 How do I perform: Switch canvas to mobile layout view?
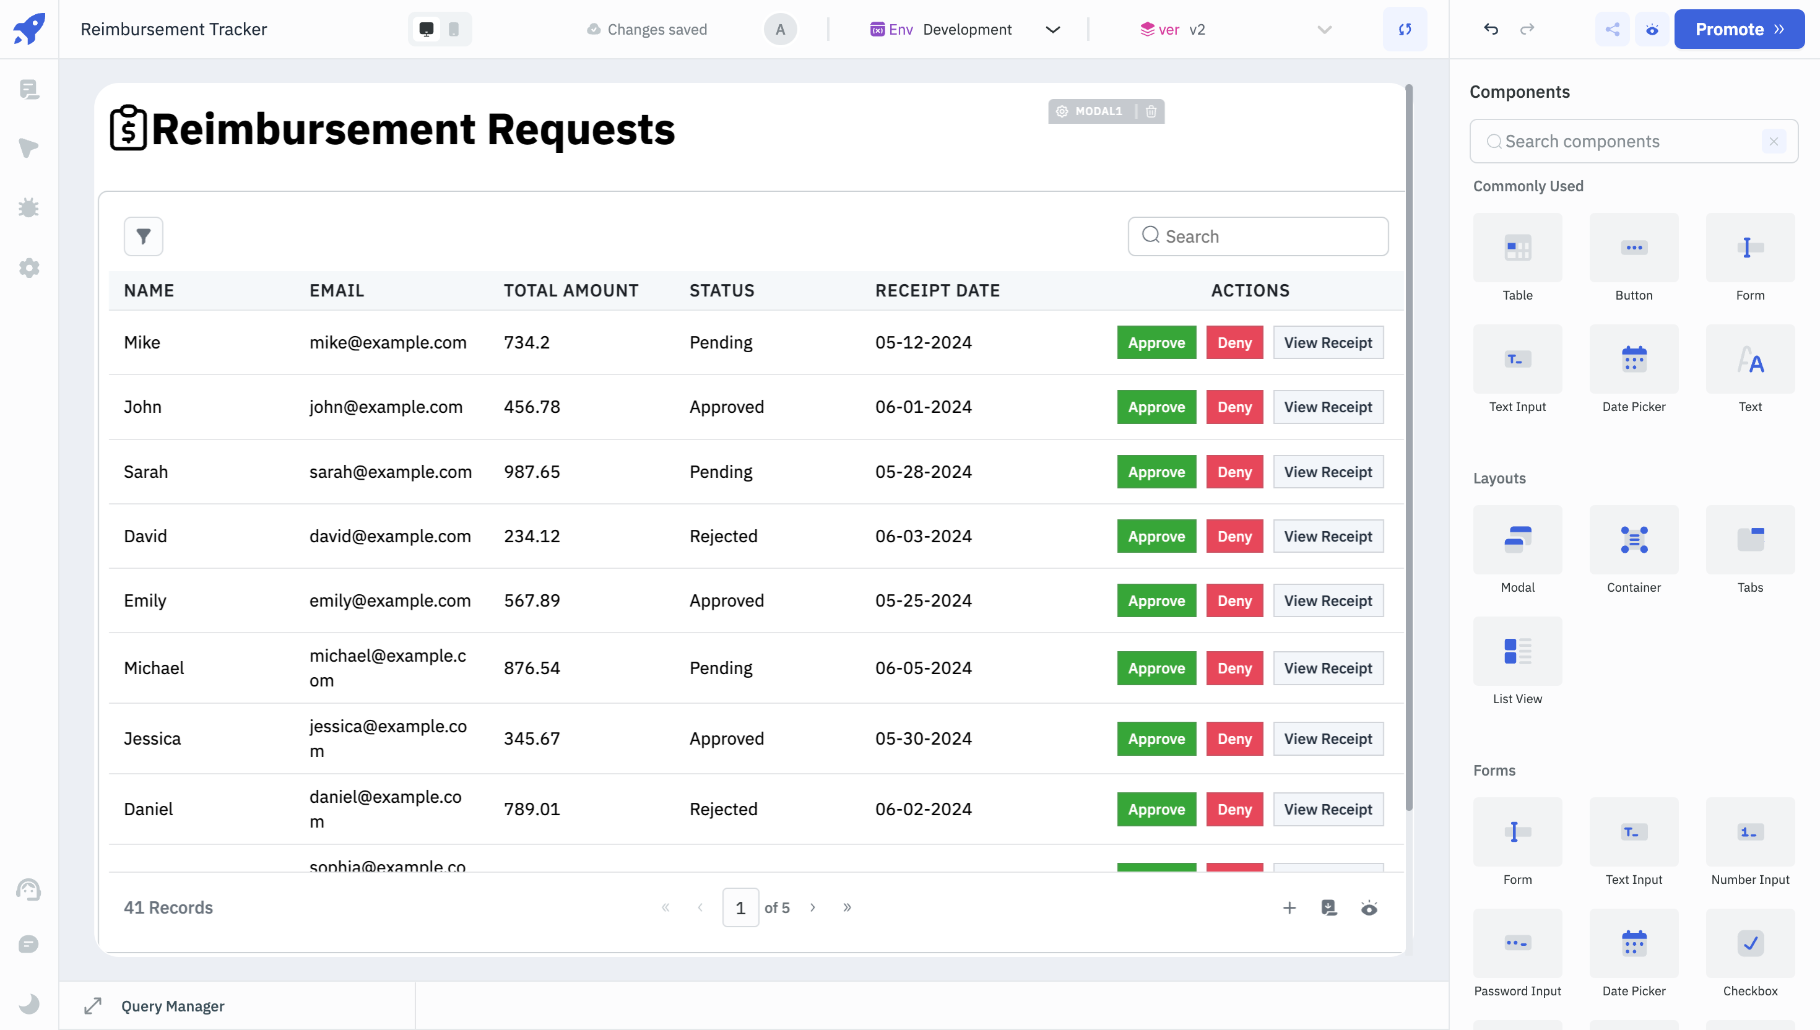453,29
